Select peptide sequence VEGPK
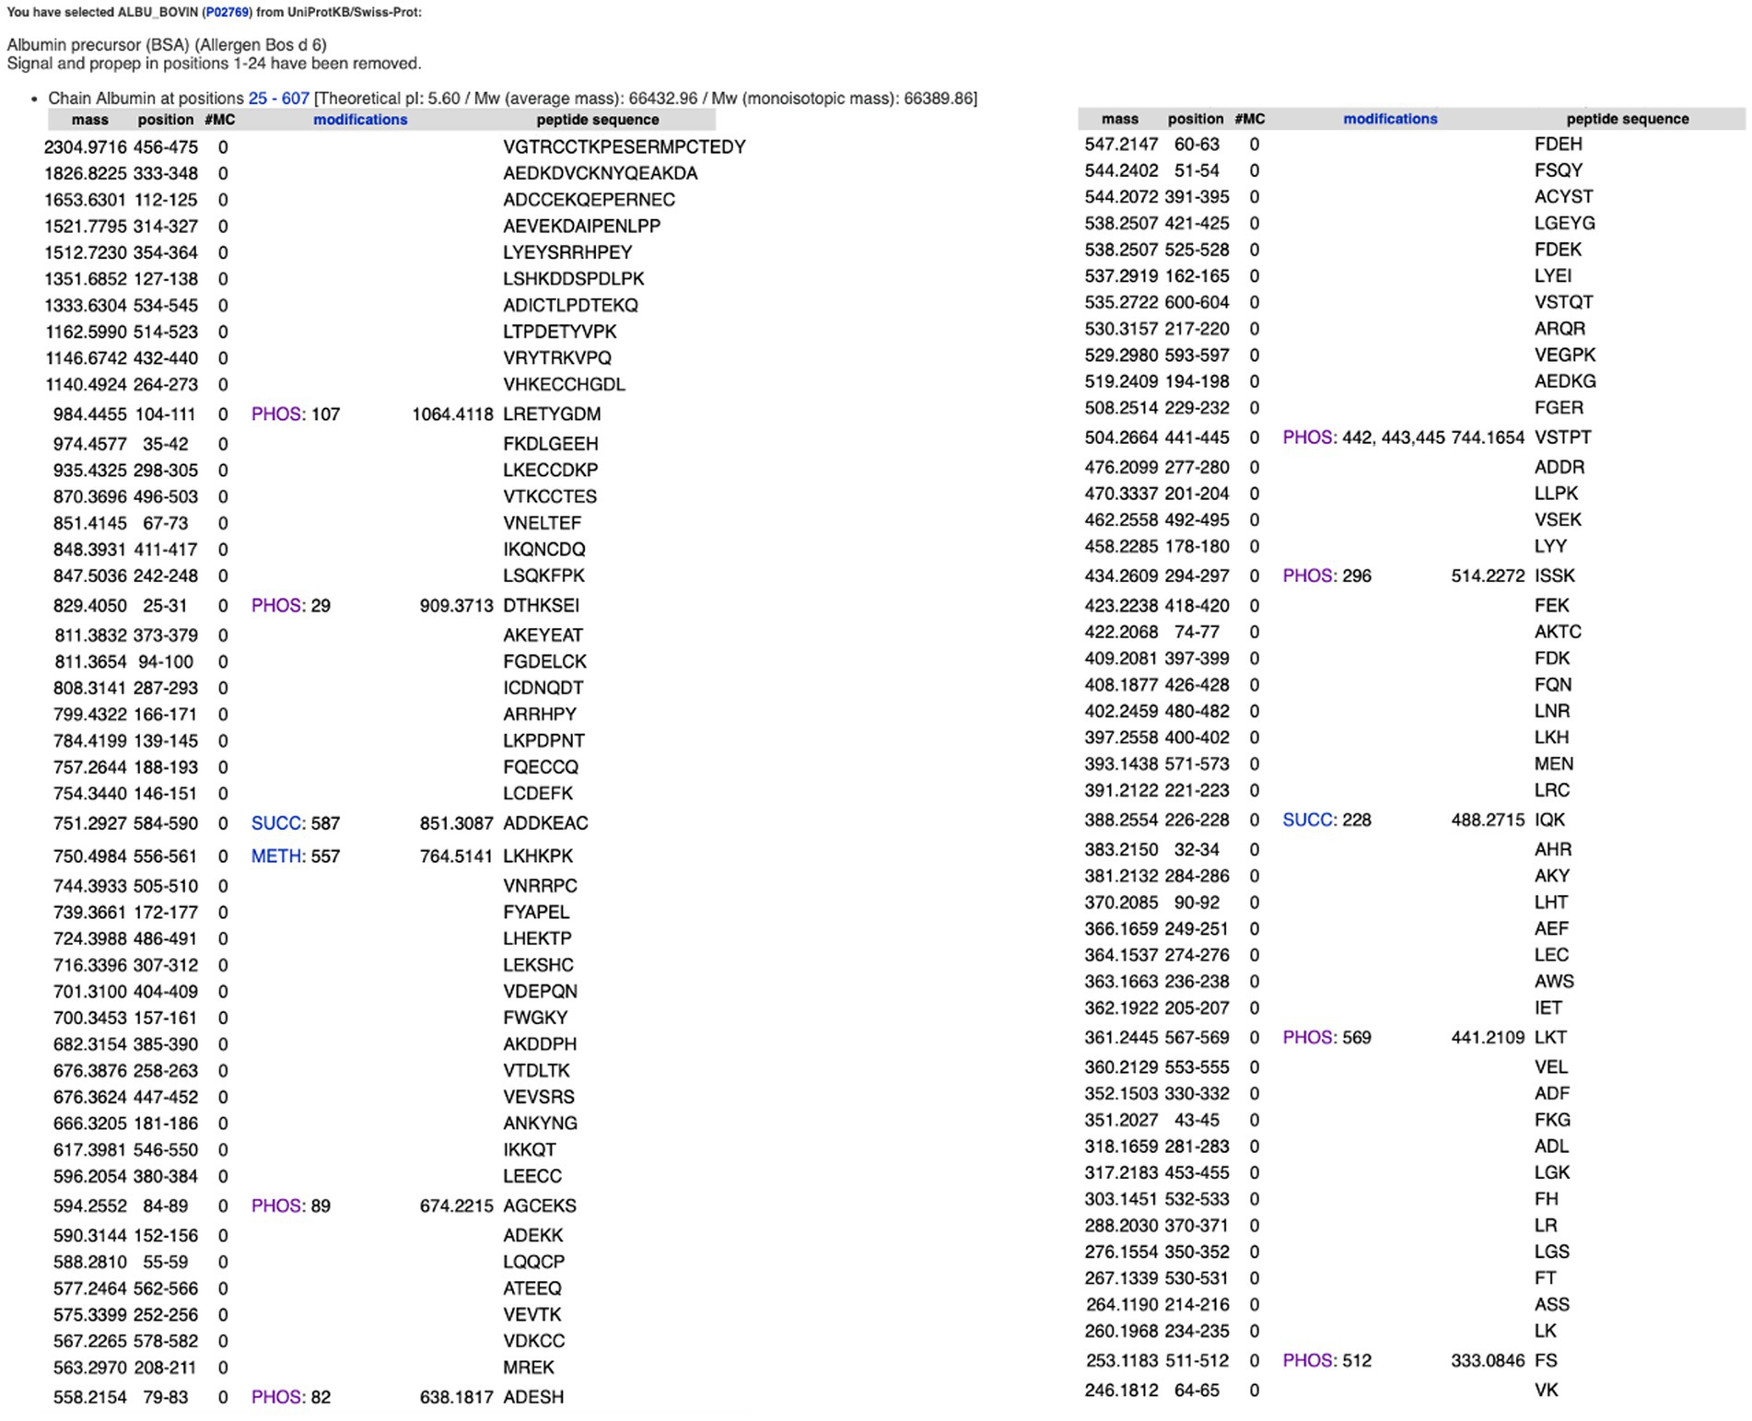Viewport: 1752px width, 1421px height. point(1566,355)
